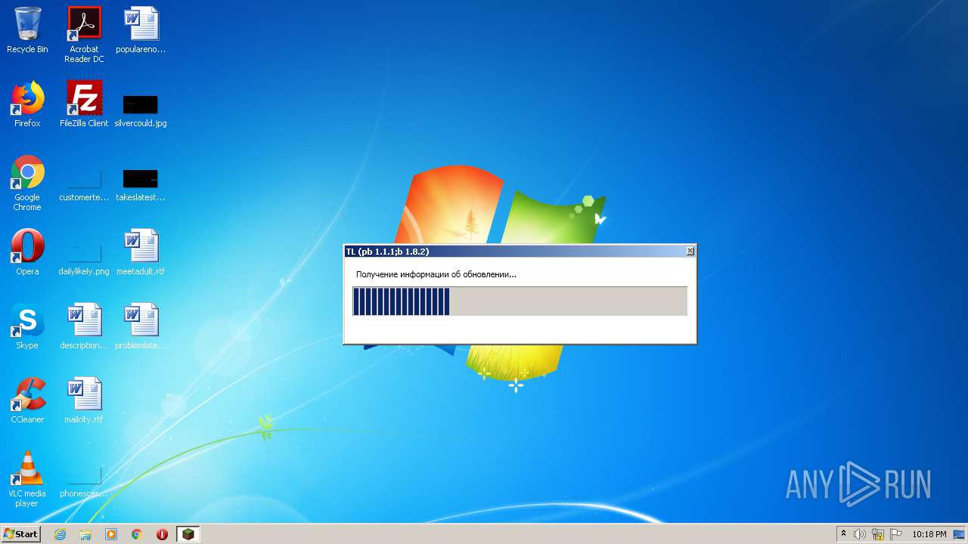
Task: Open meetadult.rtf document icon
Action: click(141, 252)
